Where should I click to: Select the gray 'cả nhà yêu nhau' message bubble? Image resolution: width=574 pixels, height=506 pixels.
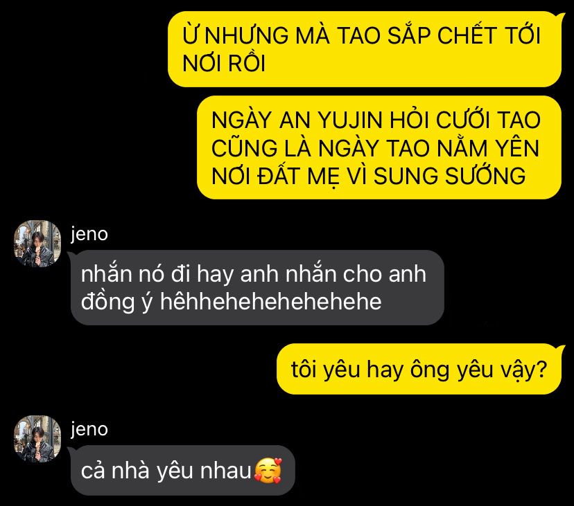[182, 470]
